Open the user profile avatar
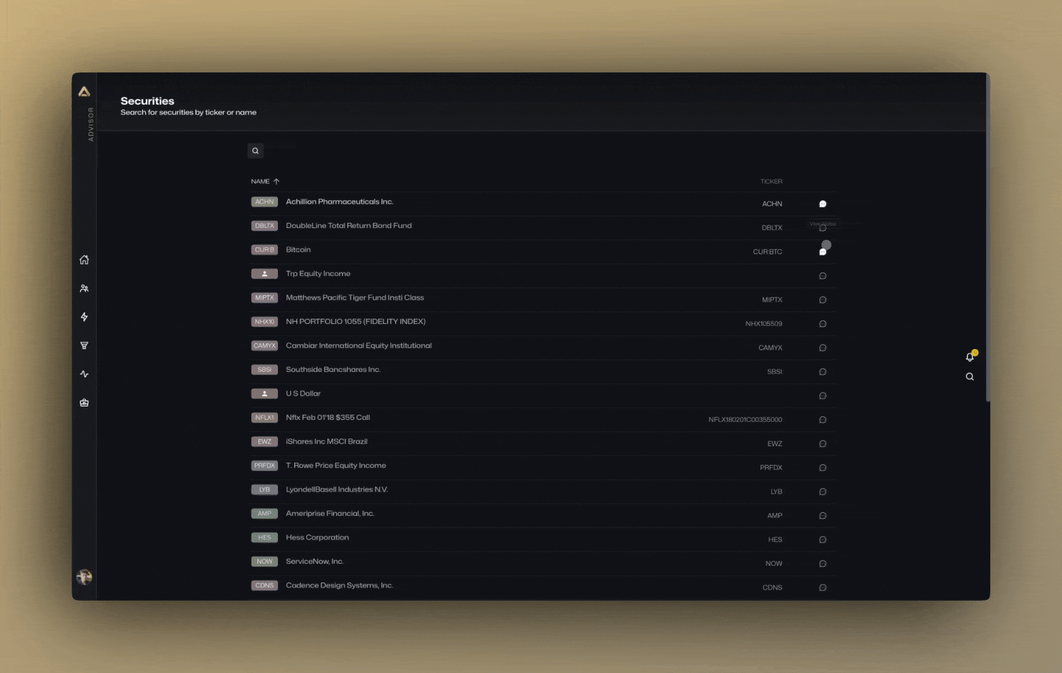This screenshot has height=673, width=1062. pos(84,577)
